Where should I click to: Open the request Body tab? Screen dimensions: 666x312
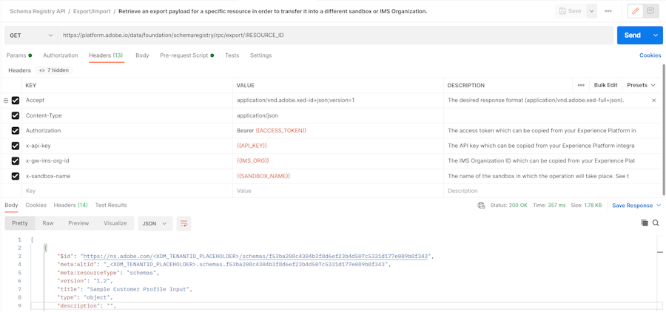click(x=142, y=55)
